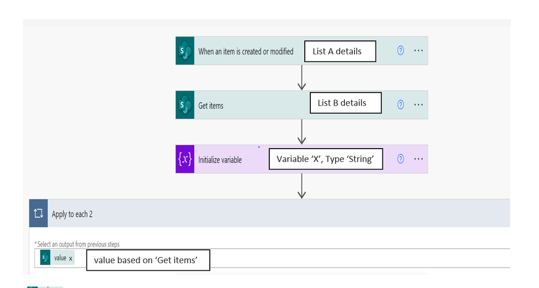The height and width of the screenshot is (288, 539).
Task: Remove the value token from the output field
Action: [71, 258]
